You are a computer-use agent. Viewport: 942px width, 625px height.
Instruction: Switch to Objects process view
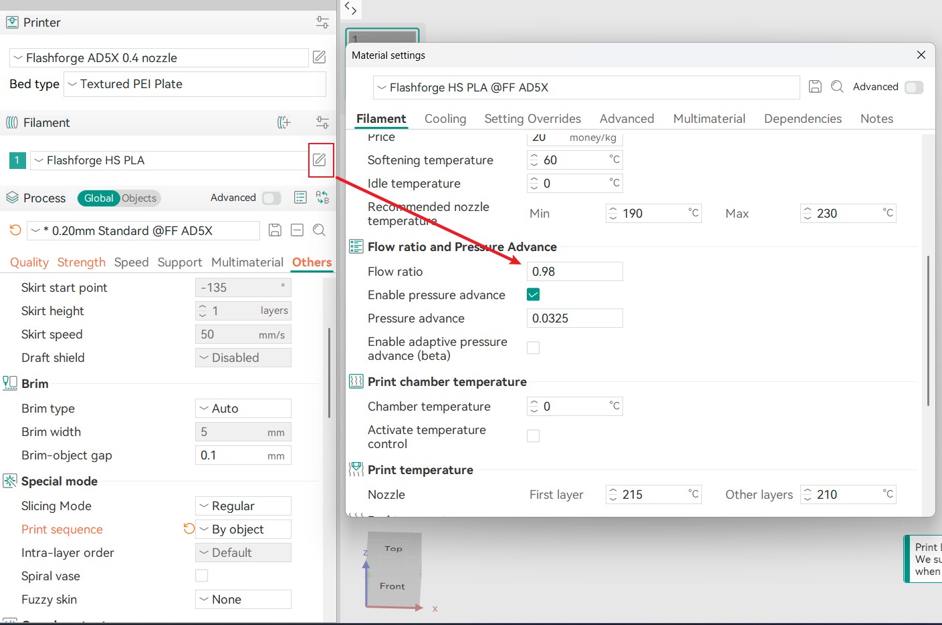click(x=139, y=198)
